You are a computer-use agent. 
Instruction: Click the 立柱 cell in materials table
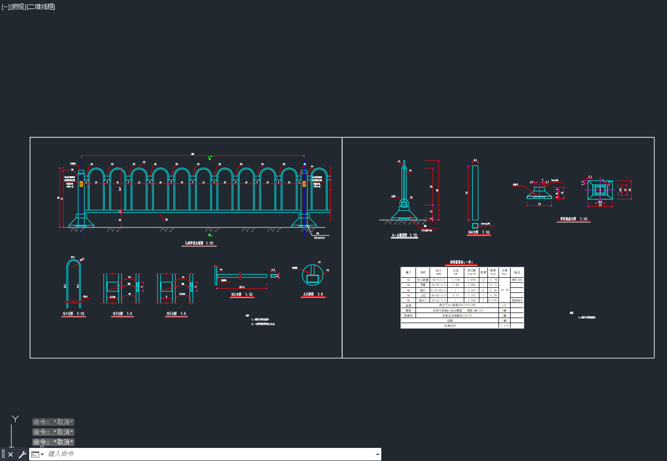pyautogui.click(x=423, y=295)
